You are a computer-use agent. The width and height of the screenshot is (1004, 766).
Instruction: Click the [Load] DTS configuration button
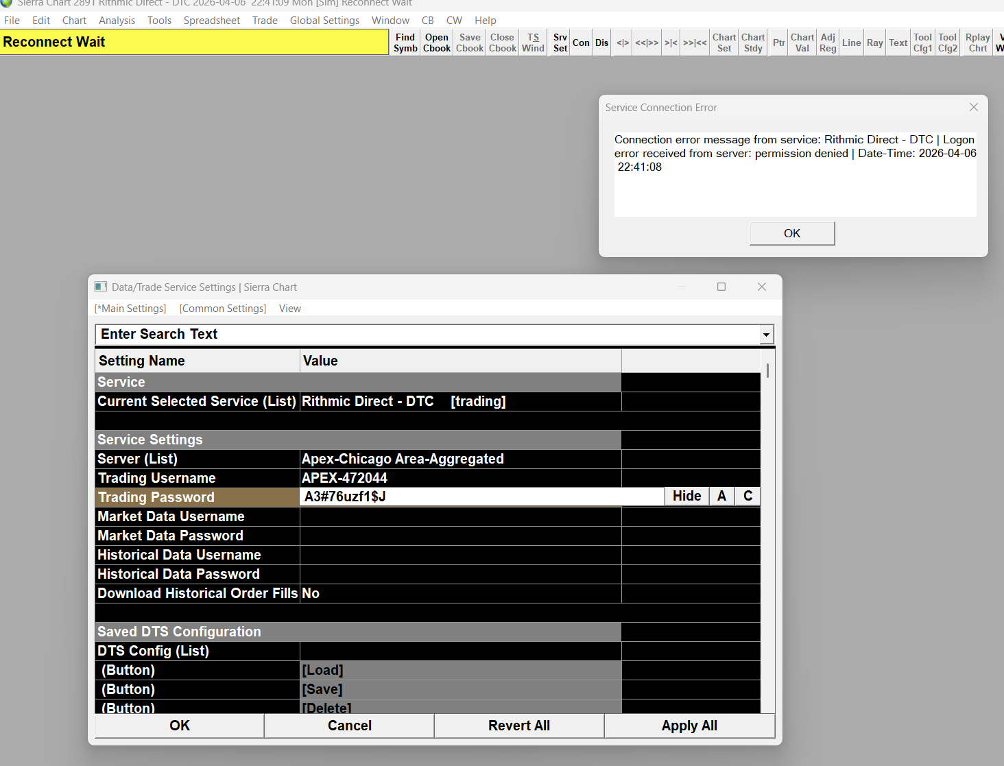tap(461, 670)
